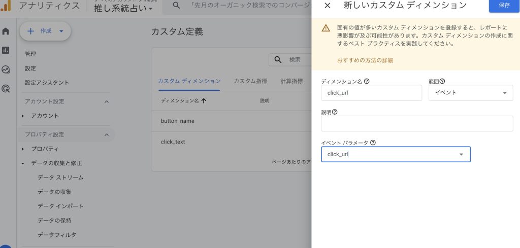
Task: Click the 説明 input field
Action: (417, 124)
